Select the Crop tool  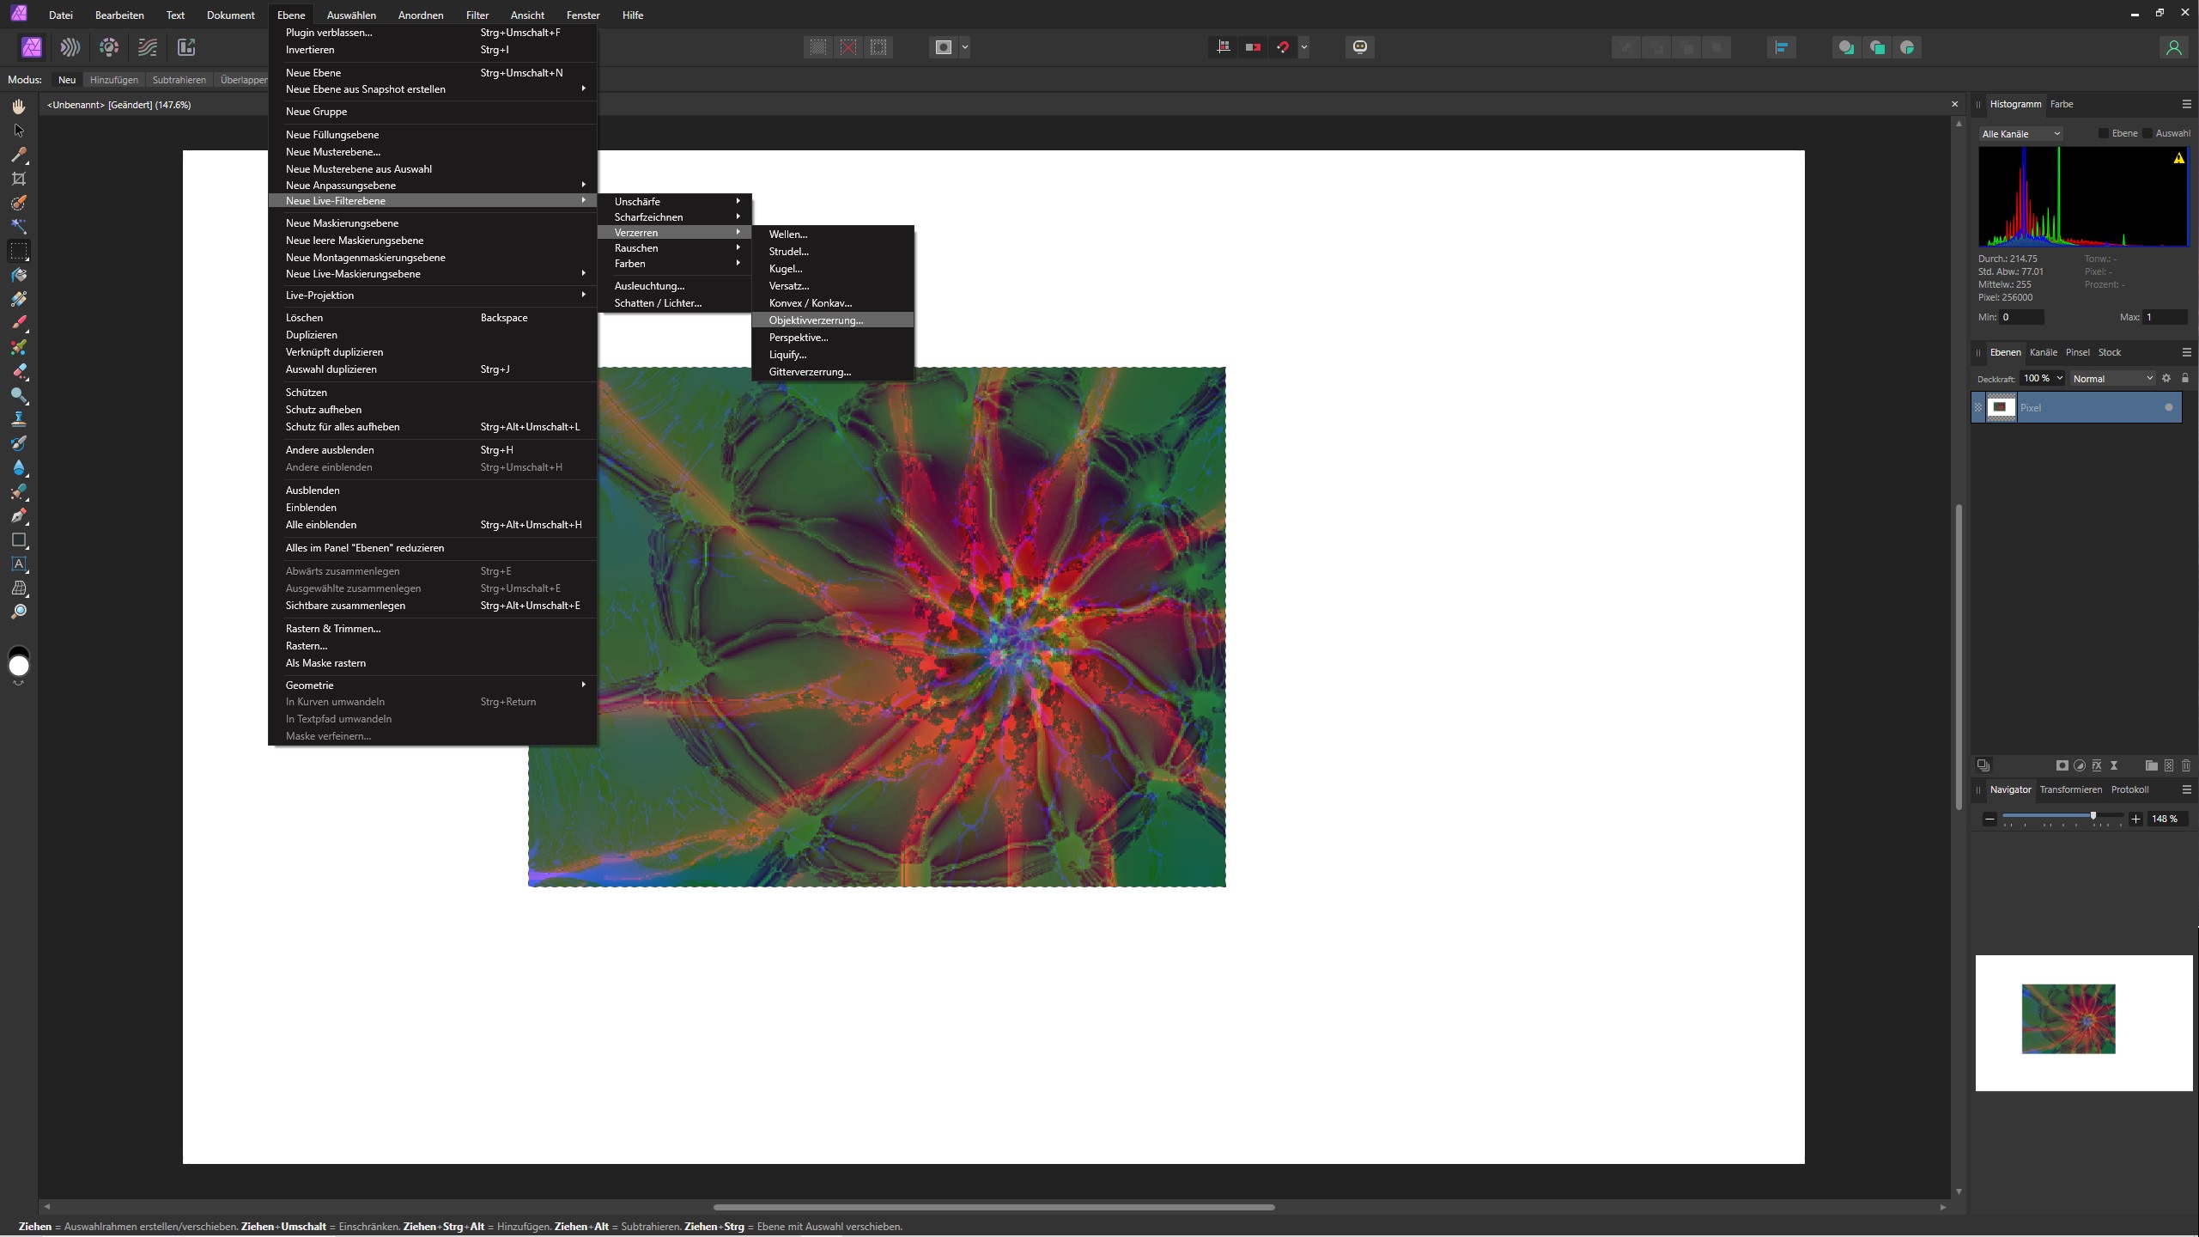tap(19, 179)
